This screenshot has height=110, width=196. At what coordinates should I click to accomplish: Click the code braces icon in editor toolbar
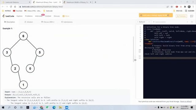[x=192, y=22]
